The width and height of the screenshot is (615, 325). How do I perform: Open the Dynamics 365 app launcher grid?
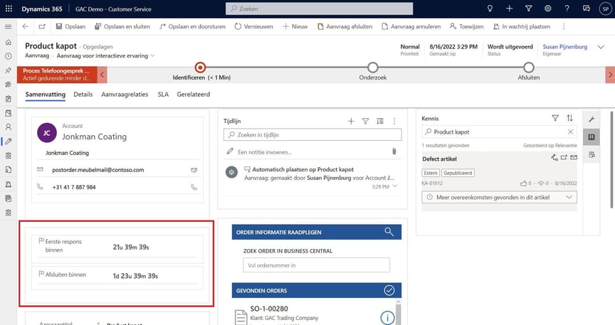9,9
